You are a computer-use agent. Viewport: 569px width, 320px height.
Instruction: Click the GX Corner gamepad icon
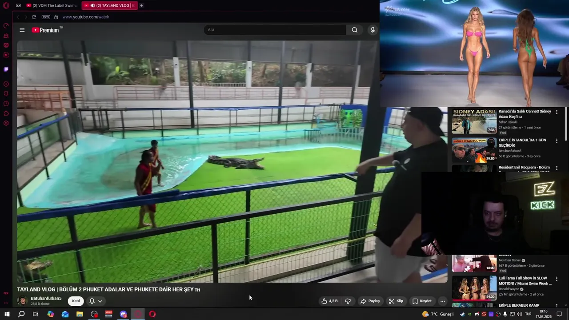[18, 5]
